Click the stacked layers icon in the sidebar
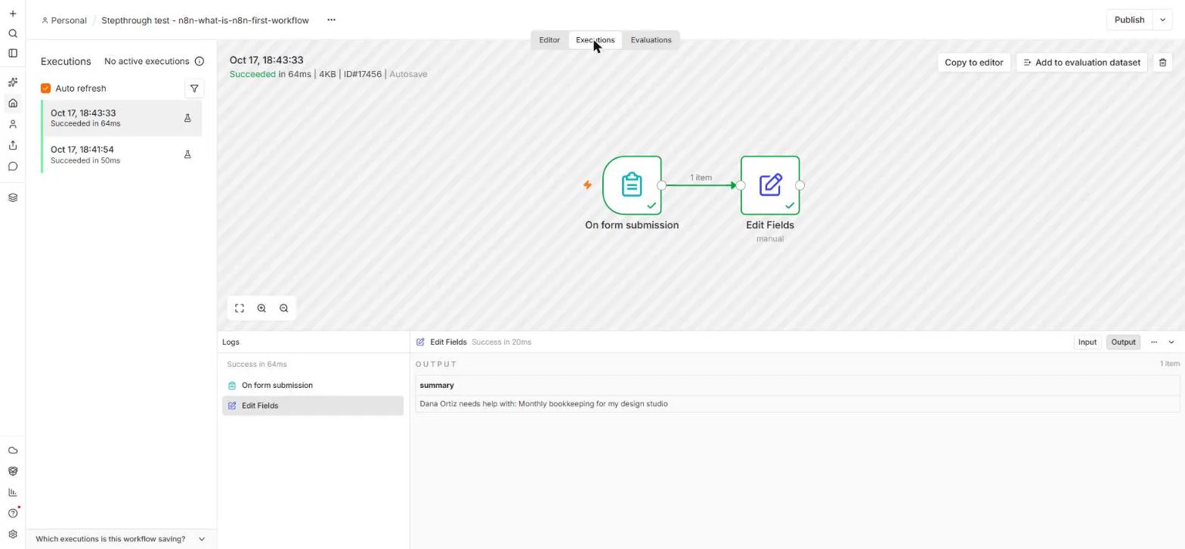1185x549 pixels. point(13,197)
